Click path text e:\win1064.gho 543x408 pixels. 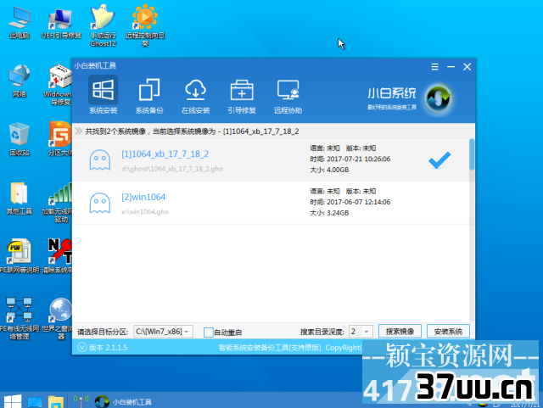click(145, 211)
